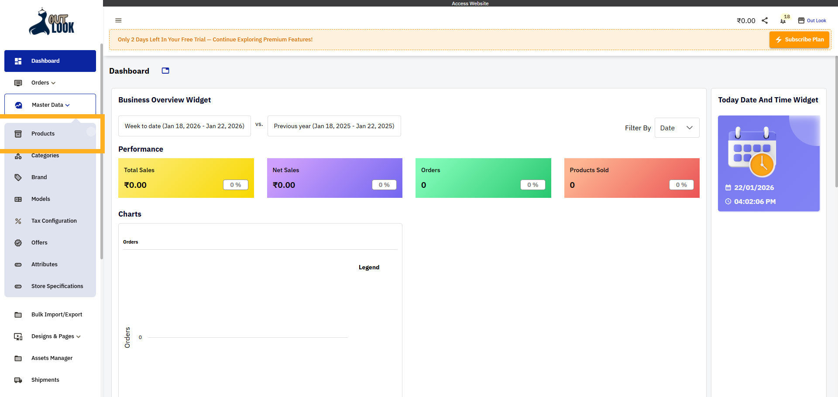Open the Filter By Date dropdown

click(677, 128)
